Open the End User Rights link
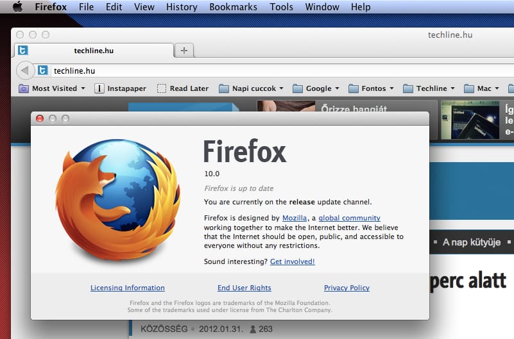 click(x=244, y=288)
